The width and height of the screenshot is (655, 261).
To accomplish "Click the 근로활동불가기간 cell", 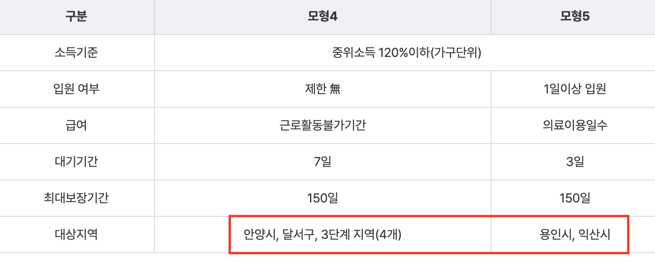I will coord(323,125).
